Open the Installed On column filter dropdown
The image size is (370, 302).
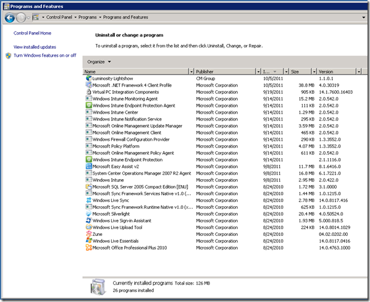[x=286, y=72]
